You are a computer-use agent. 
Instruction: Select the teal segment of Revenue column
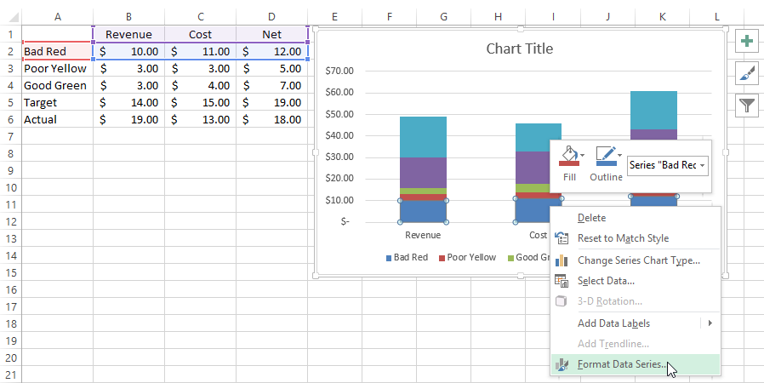click(x=423, y=137)
